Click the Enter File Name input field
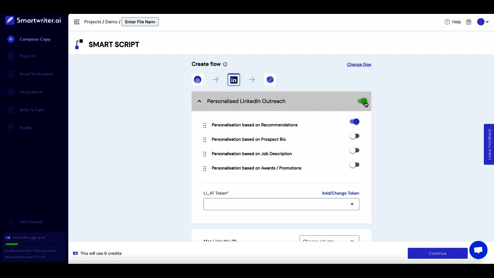The width and height of the screenshot is (494, 278). coord(140,22)
